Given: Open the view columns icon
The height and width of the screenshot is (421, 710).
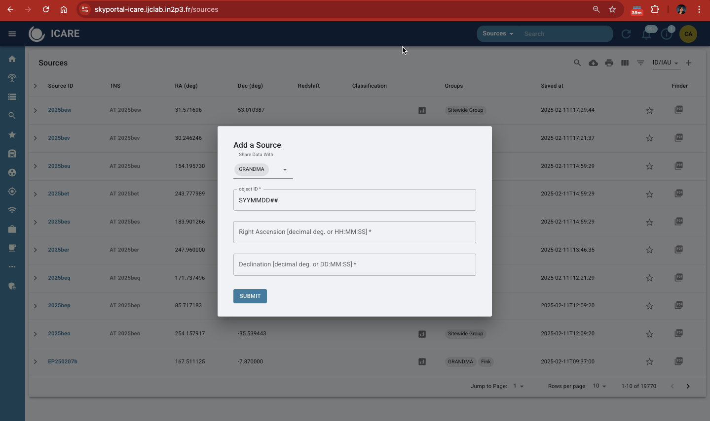Looking at the screenshot, I should point(625,63).
